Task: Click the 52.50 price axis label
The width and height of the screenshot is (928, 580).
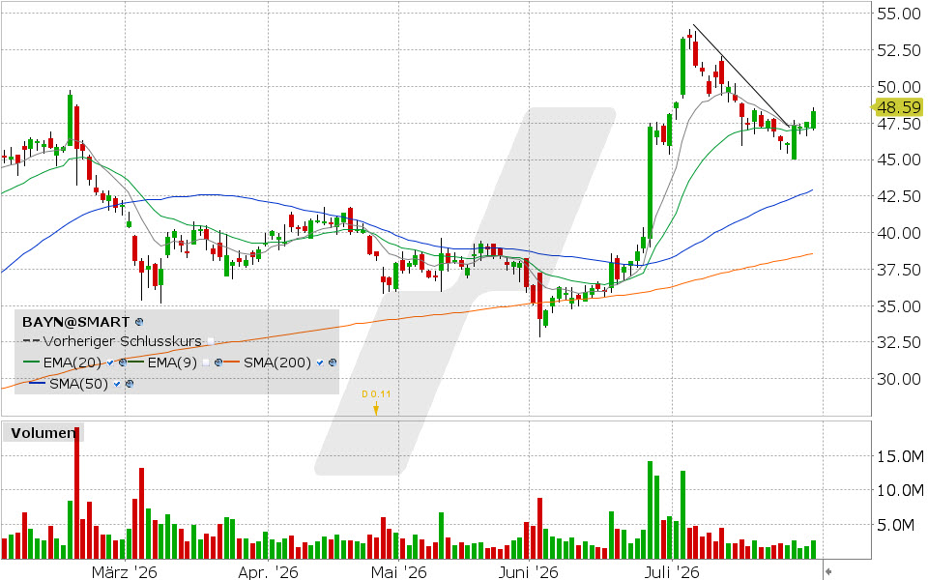Action: tap(899, 50)
